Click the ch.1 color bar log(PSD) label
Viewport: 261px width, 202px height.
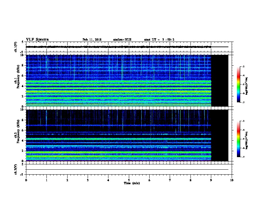click(x=246, y=86)
